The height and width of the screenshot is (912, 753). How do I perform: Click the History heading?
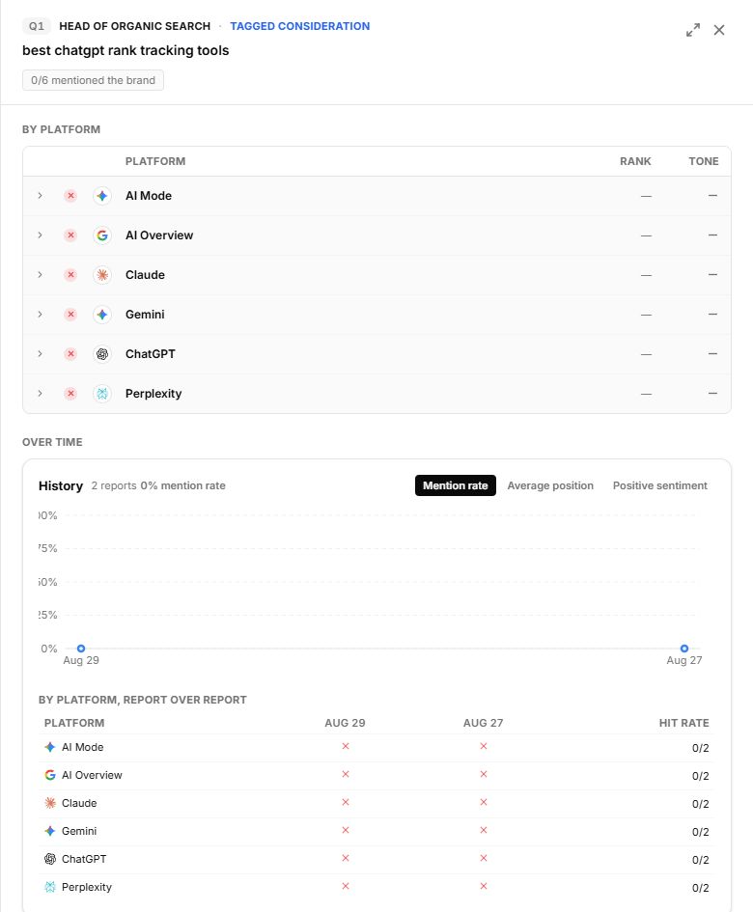[61, 485]
